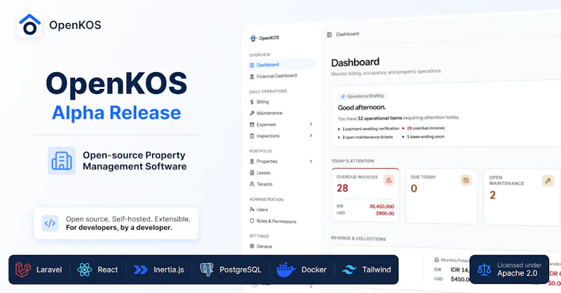Open the Dashboard sidebar item

[x=282, y=64]
